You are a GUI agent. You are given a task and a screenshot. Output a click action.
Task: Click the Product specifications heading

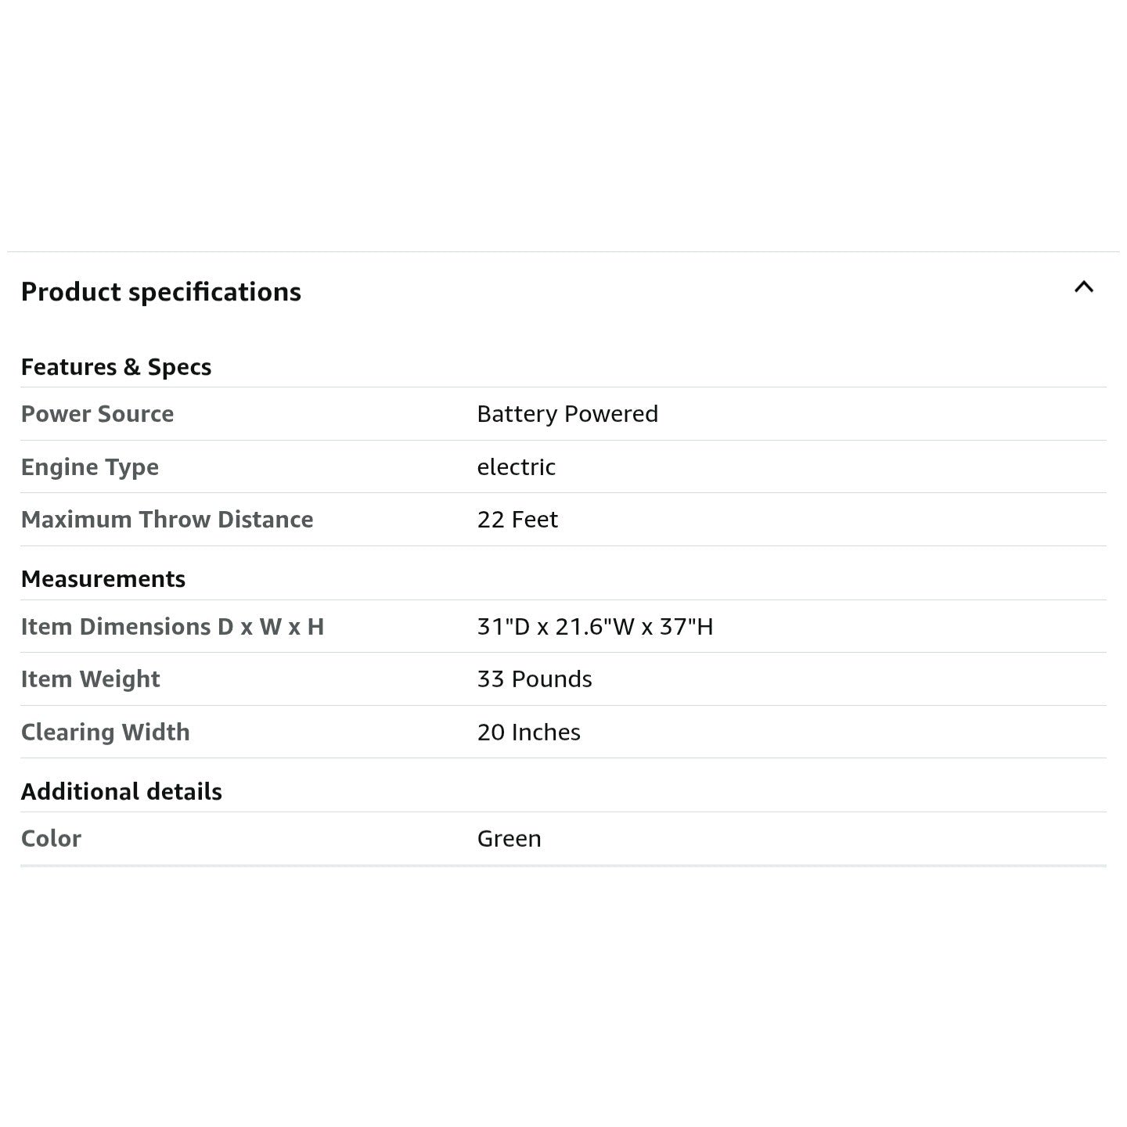pyautogui.click(x=160, y=292)
